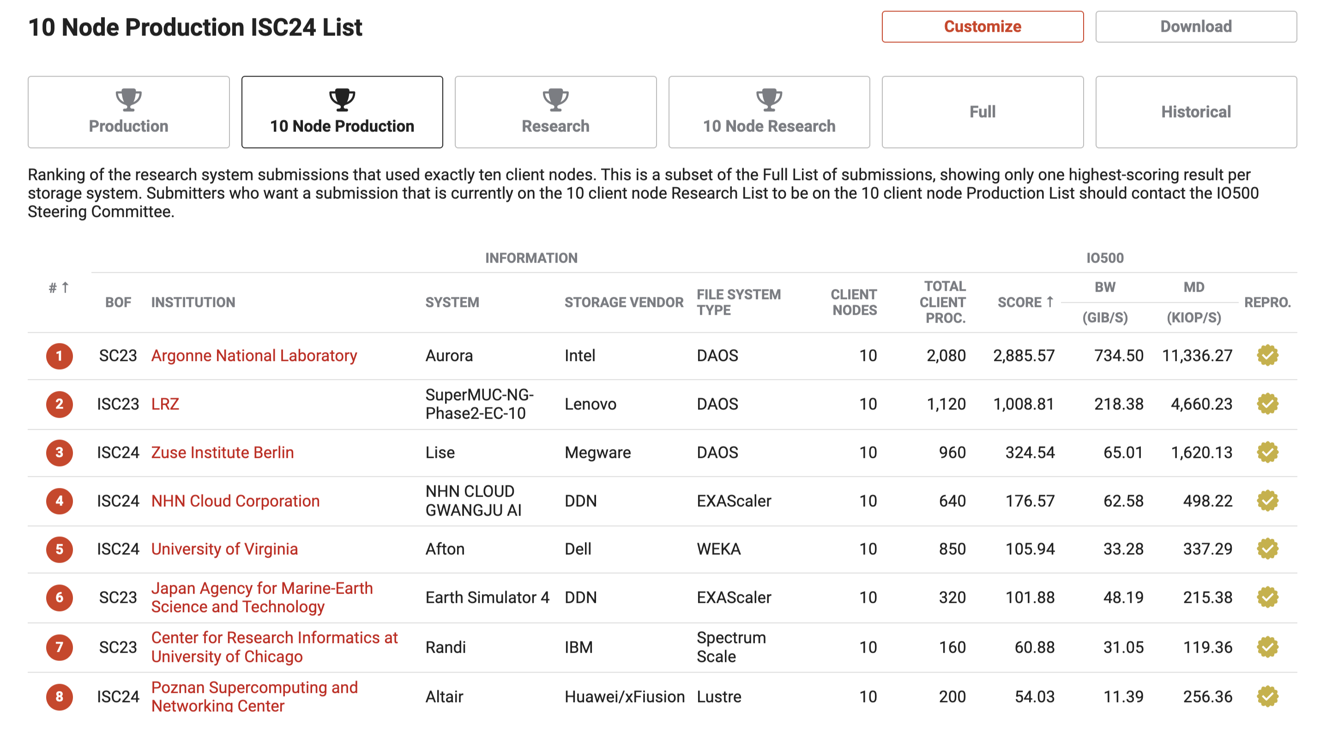1326x746 pixels.
Task: Sort by rank number column arrow
Action: (x=65, y=287)
